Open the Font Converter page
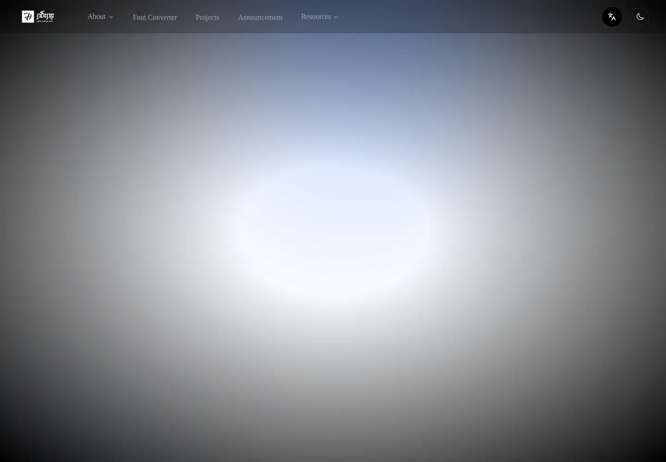This screenshot has width=666, height=462. (x=155, y=17)
